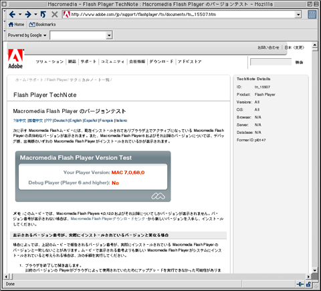Click the Former ID pl0147 text
Screen dimensions: 321x291
pos(251,140)
